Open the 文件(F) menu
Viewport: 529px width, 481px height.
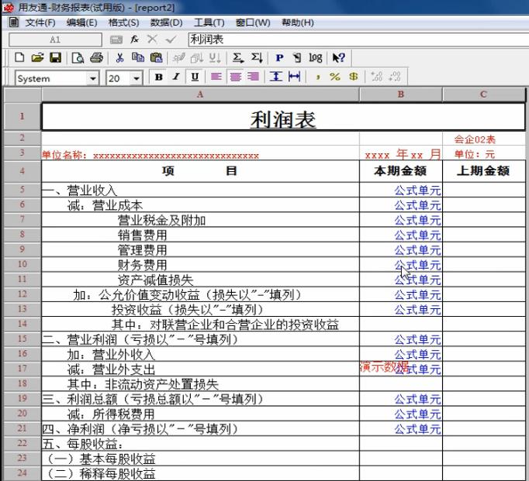tap(40, 23)
